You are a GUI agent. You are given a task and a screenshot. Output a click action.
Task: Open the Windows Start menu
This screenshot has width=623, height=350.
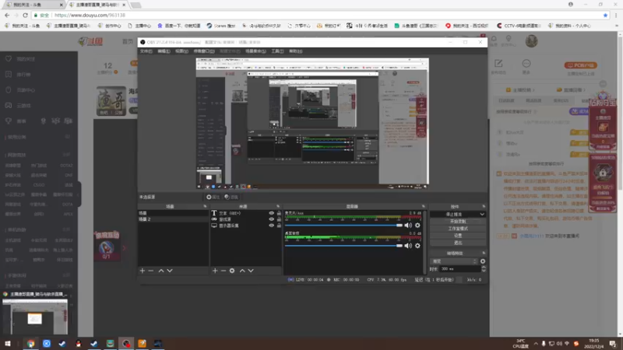click(x=8, y=344)
